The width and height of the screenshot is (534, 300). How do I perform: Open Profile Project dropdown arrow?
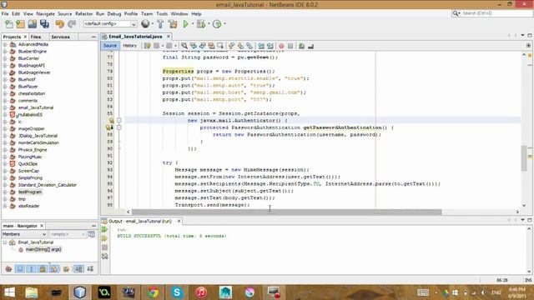click(x=224, y=24)
